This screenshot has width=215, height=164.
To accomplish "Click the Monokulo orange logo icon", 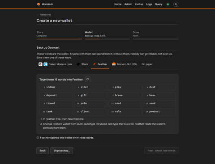I will pos(39,4).
